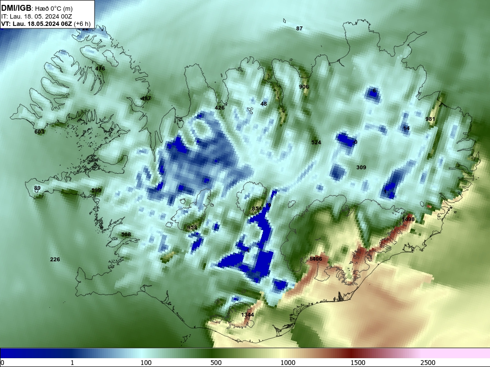The image size is (490, 367).
Task: Select the 906 mountain value
Action: click(304, 87)
